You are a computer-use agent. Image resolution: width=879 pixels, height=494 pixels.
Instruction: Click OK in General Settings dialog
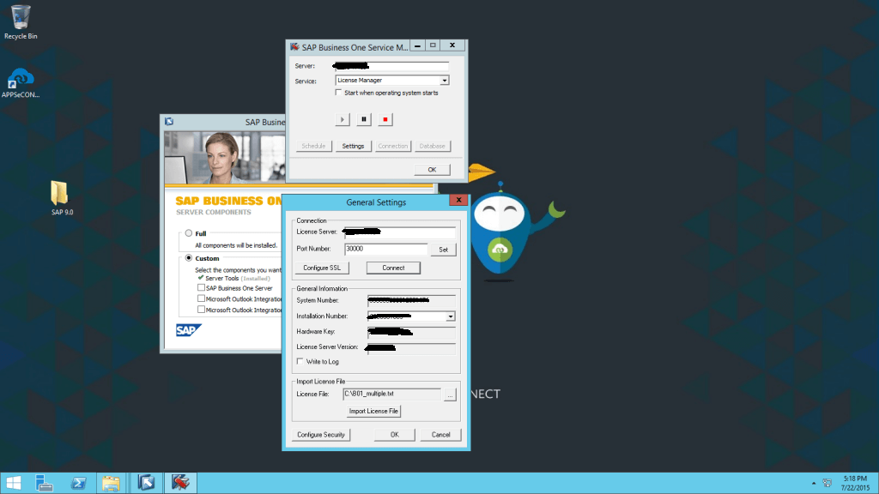click(394, 435)
